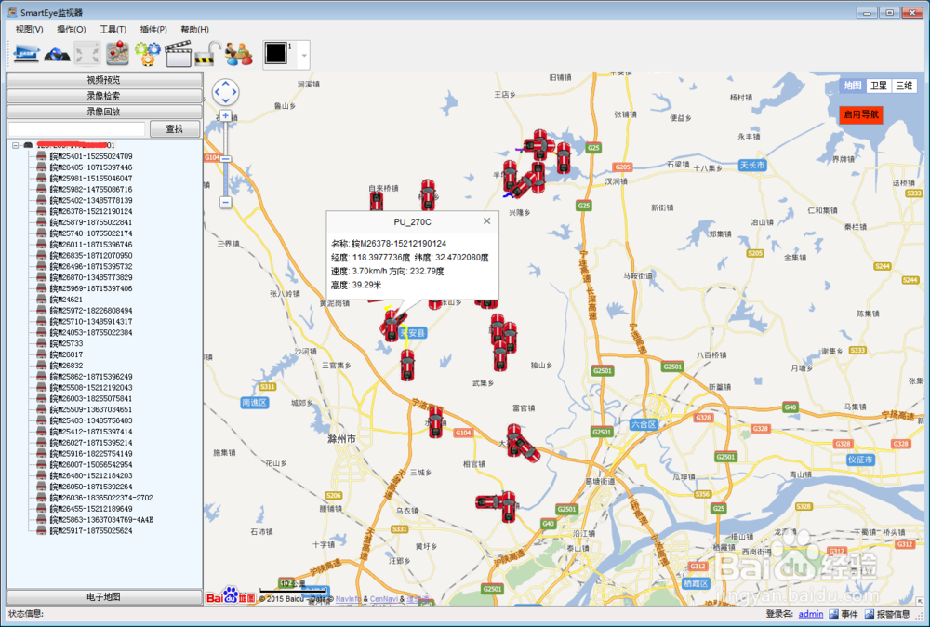
Task: Select device 皖M25403-13485756403
Action: [x=91, y=420]
